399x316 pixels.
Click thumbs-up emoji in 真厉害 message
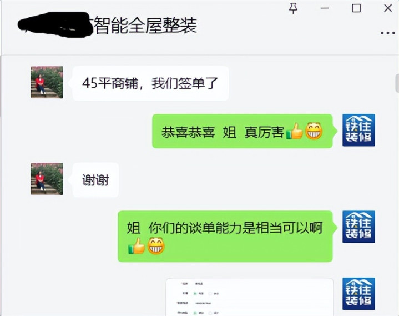pyautogui.click(x=295, y=132)
